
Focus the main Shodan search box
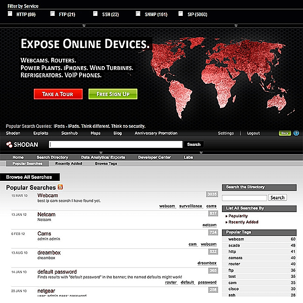[x=116, y=145]
